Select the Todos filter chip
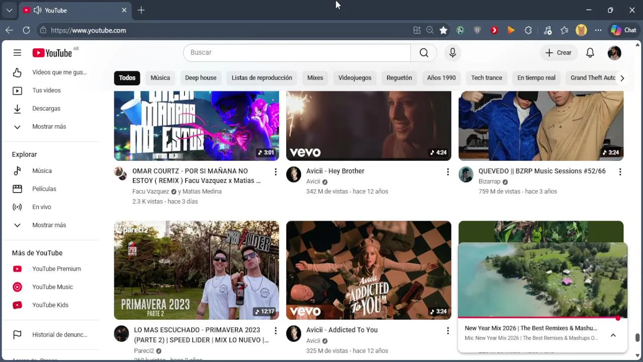 point(127,78)
